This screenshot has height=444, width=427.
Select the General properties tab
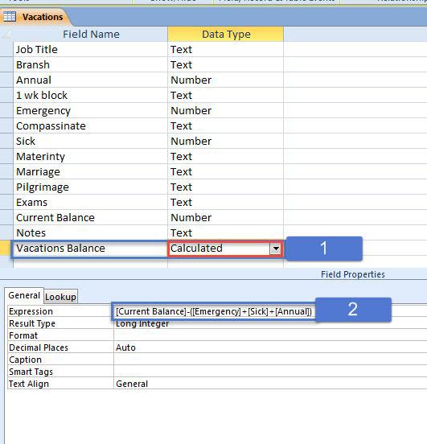coord(24,295)
